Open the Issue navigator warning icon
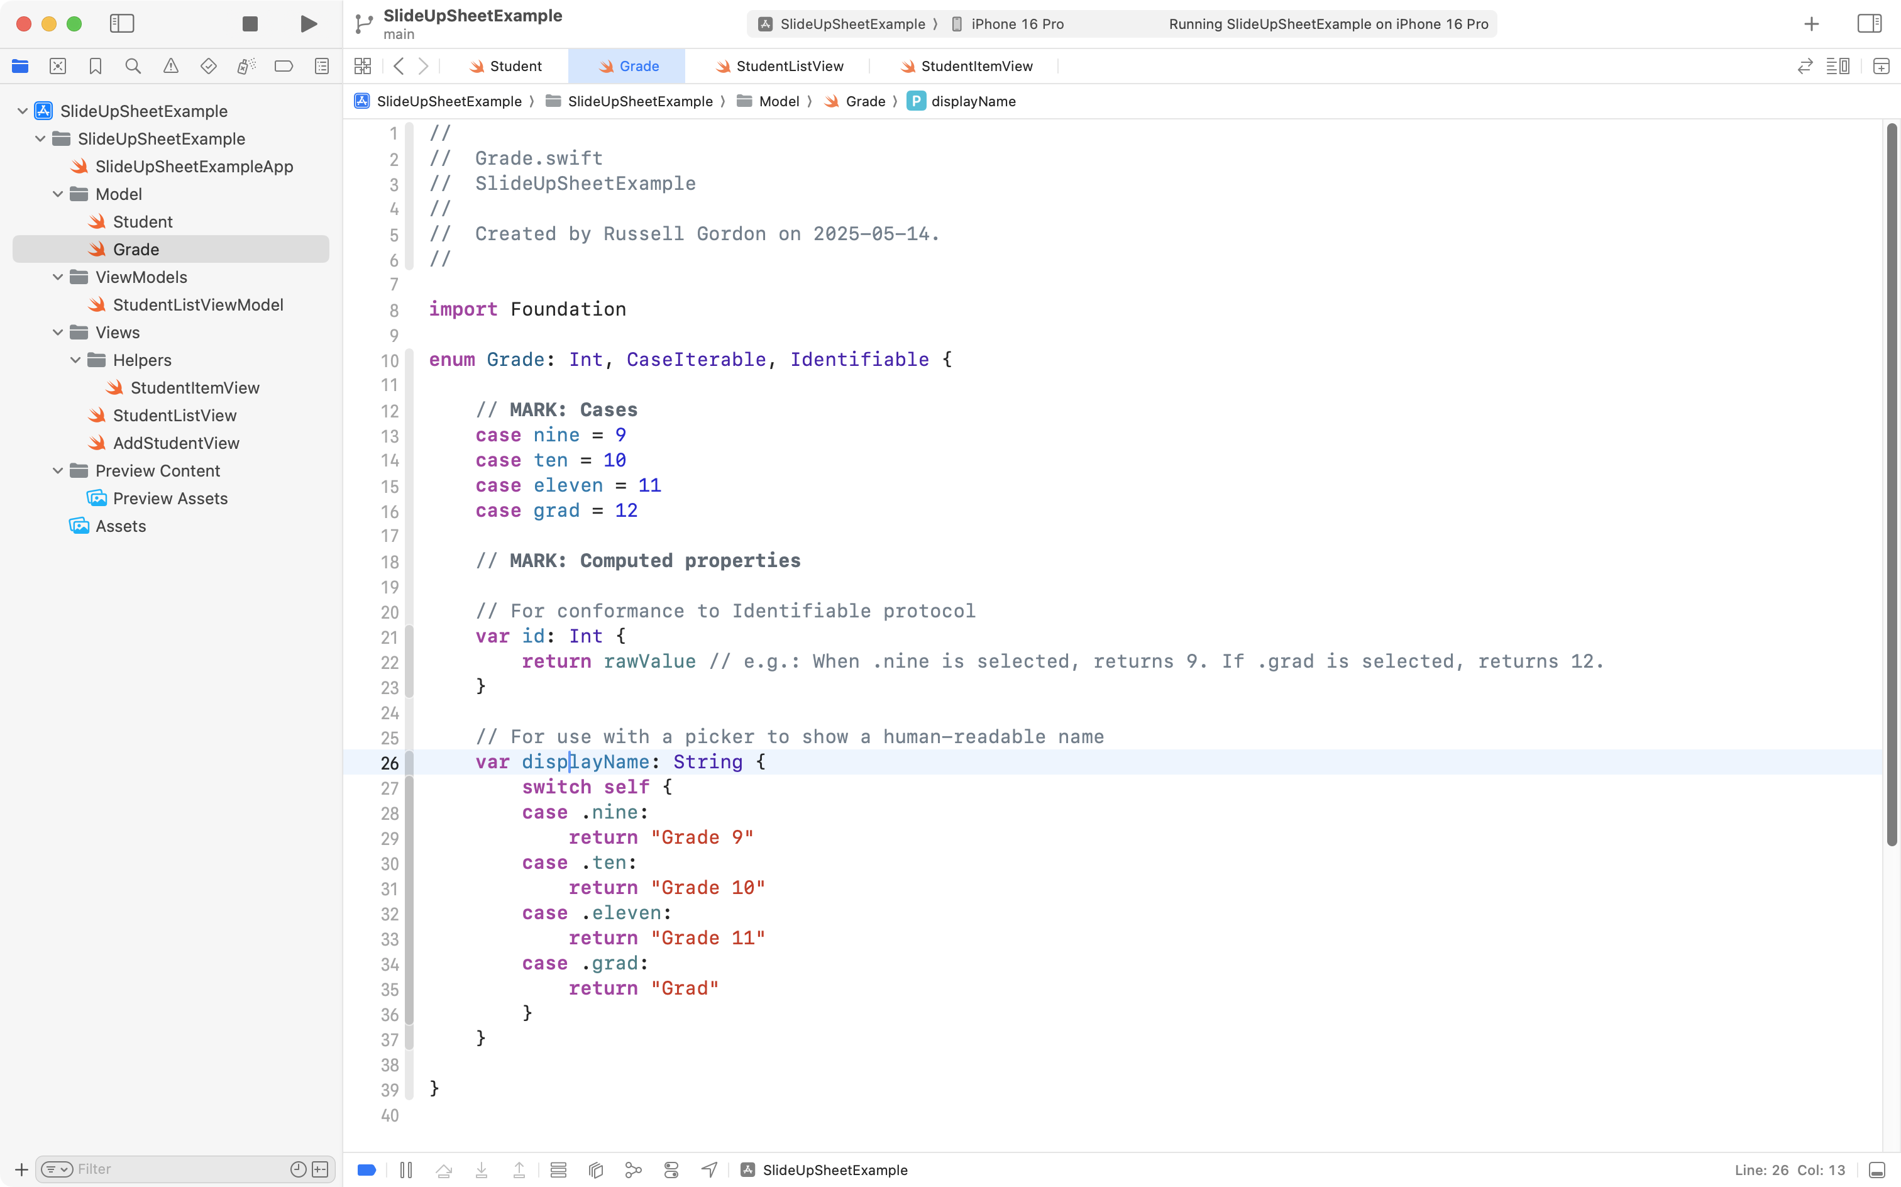 [170, 67]
